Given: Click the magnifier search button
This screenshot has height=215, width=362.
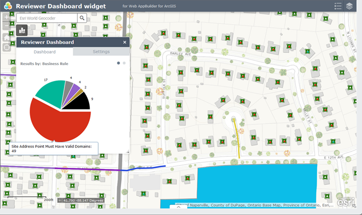Looking at the screenshot, I should click(82, 18).
